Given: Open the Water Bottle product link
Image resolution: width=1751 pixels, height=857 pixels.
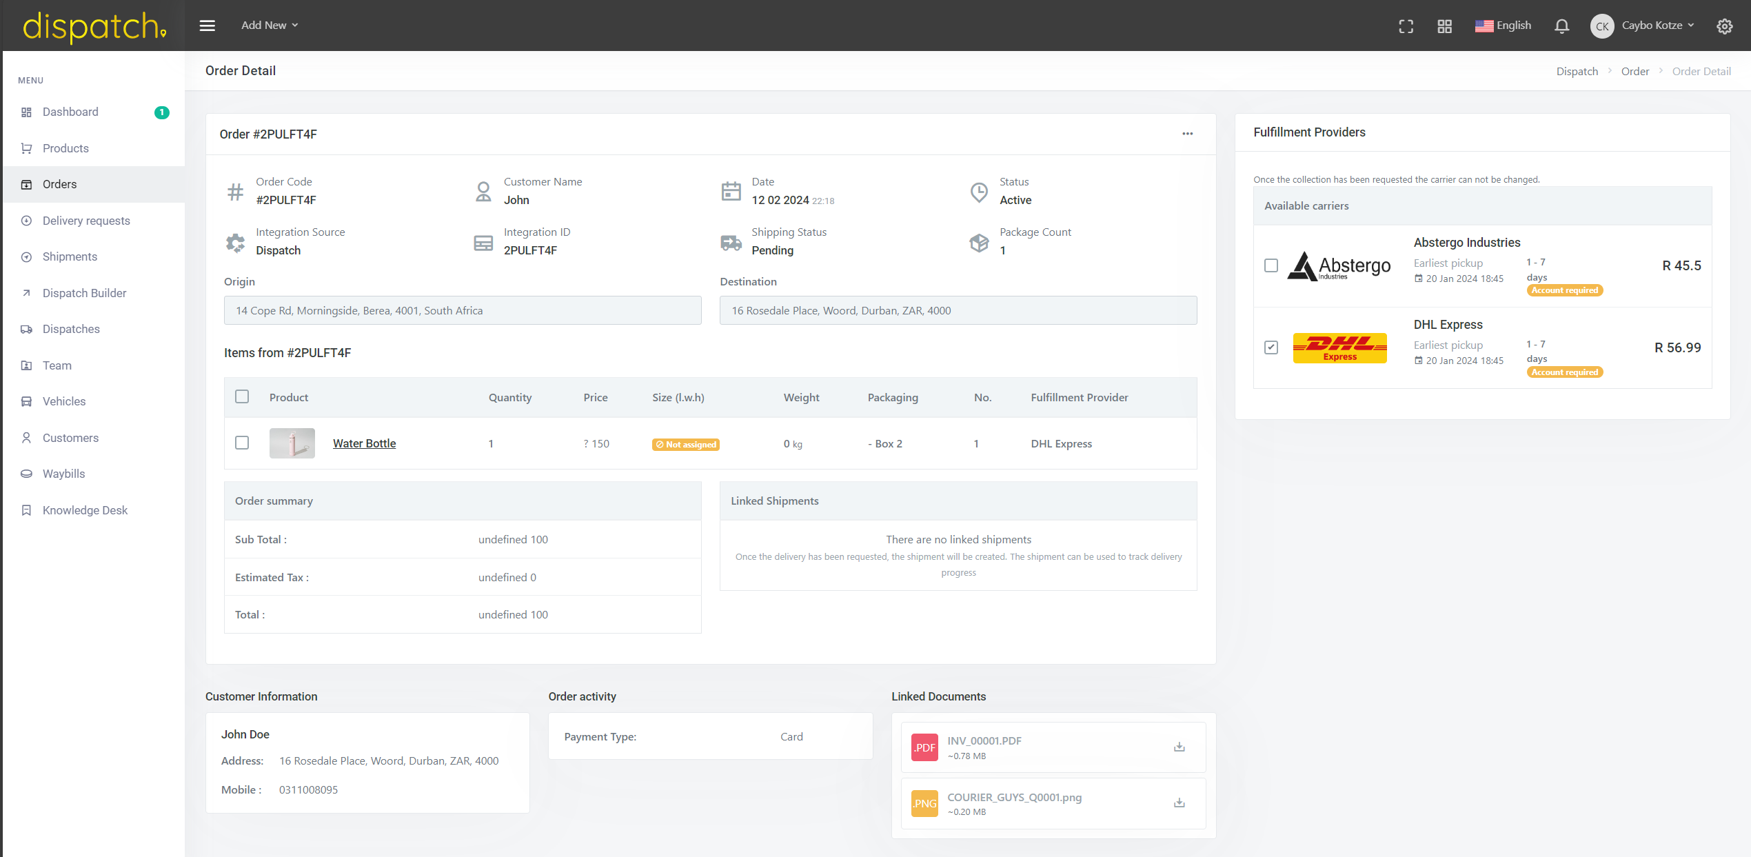Looking at the screenshot, I should point(364,443).
